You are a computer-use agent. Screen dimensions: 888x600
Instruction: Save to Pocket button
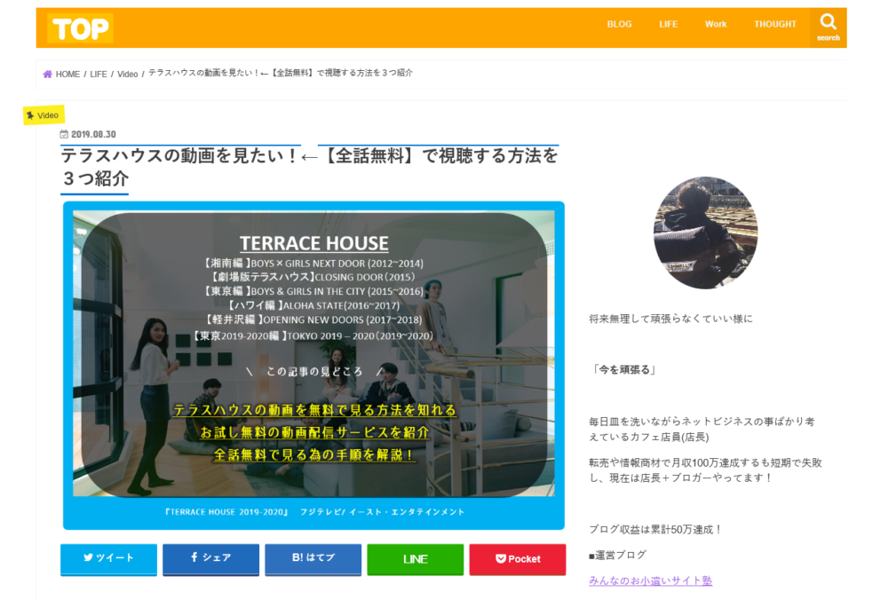click(x=518, y=559)
